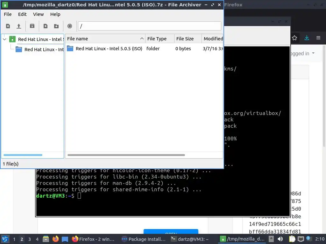Sort by File Size column header
This screenshot has height=244, width=326.
[188, 38]
